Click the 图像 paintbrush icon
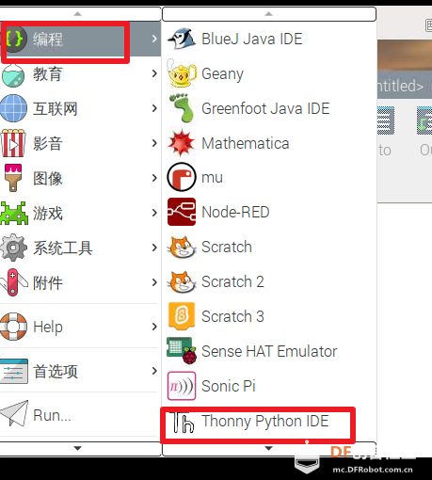 13,178
